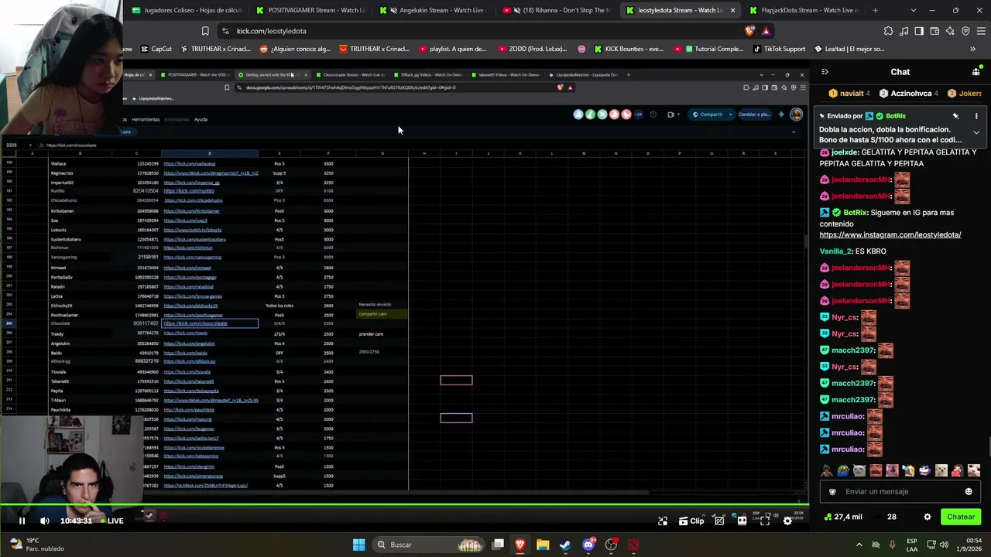Open Brave browser from taskbar

tap(520, 545)
